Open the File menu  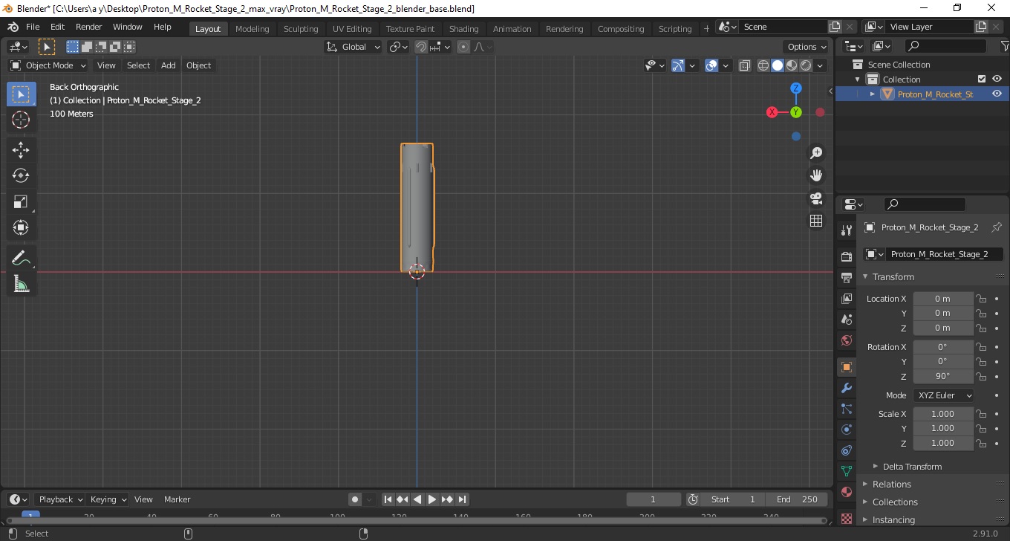point(33,27)
